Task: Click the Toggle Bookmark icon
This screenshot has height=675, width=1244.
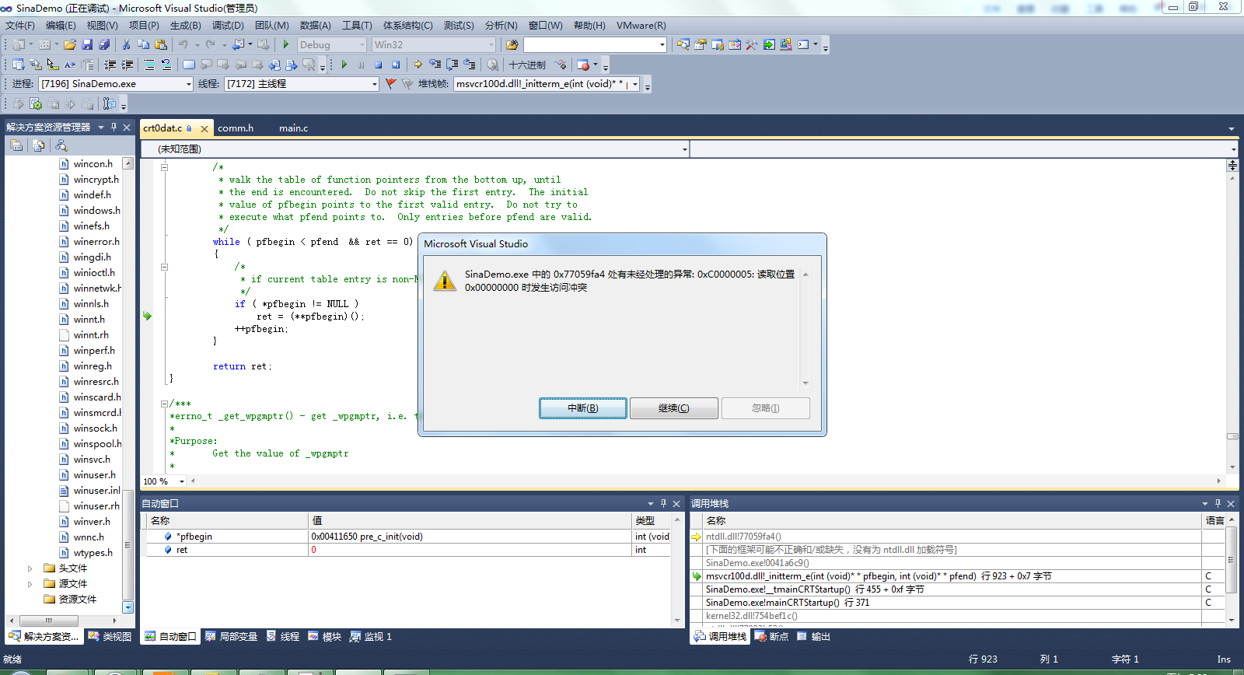Action: 189,65
